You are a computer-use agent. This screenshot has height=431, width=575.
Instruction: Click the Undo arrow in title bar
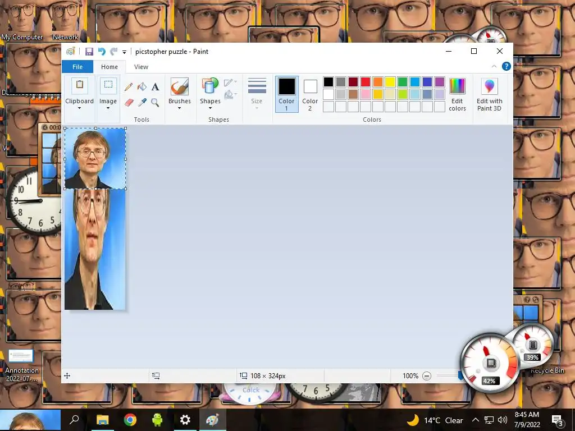(102, 52)
